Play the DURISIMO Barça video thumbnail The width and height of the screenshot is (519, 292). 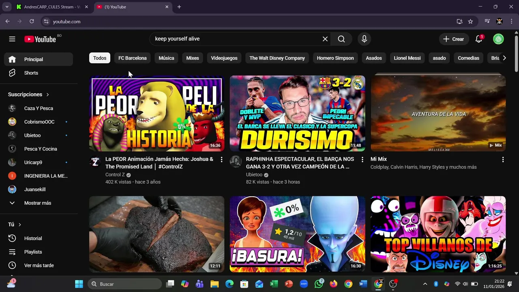297,113
